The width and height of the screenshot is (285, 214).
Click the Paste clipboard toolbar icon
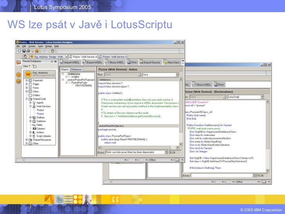coord(53,51)
